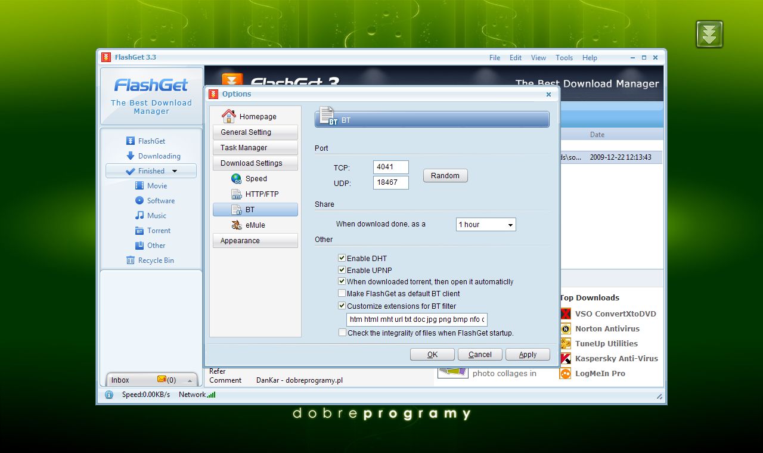Click the Software disc icon

[139, 201]
